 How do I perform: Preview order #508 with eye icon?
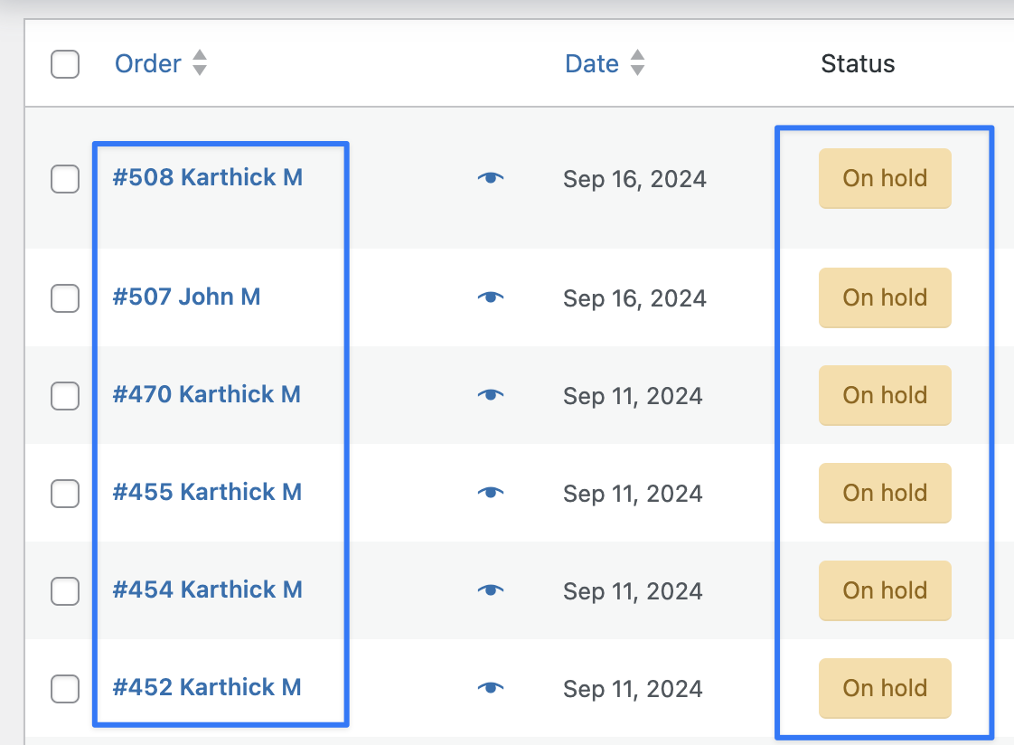pyautogui.click(x=490, y=177)
